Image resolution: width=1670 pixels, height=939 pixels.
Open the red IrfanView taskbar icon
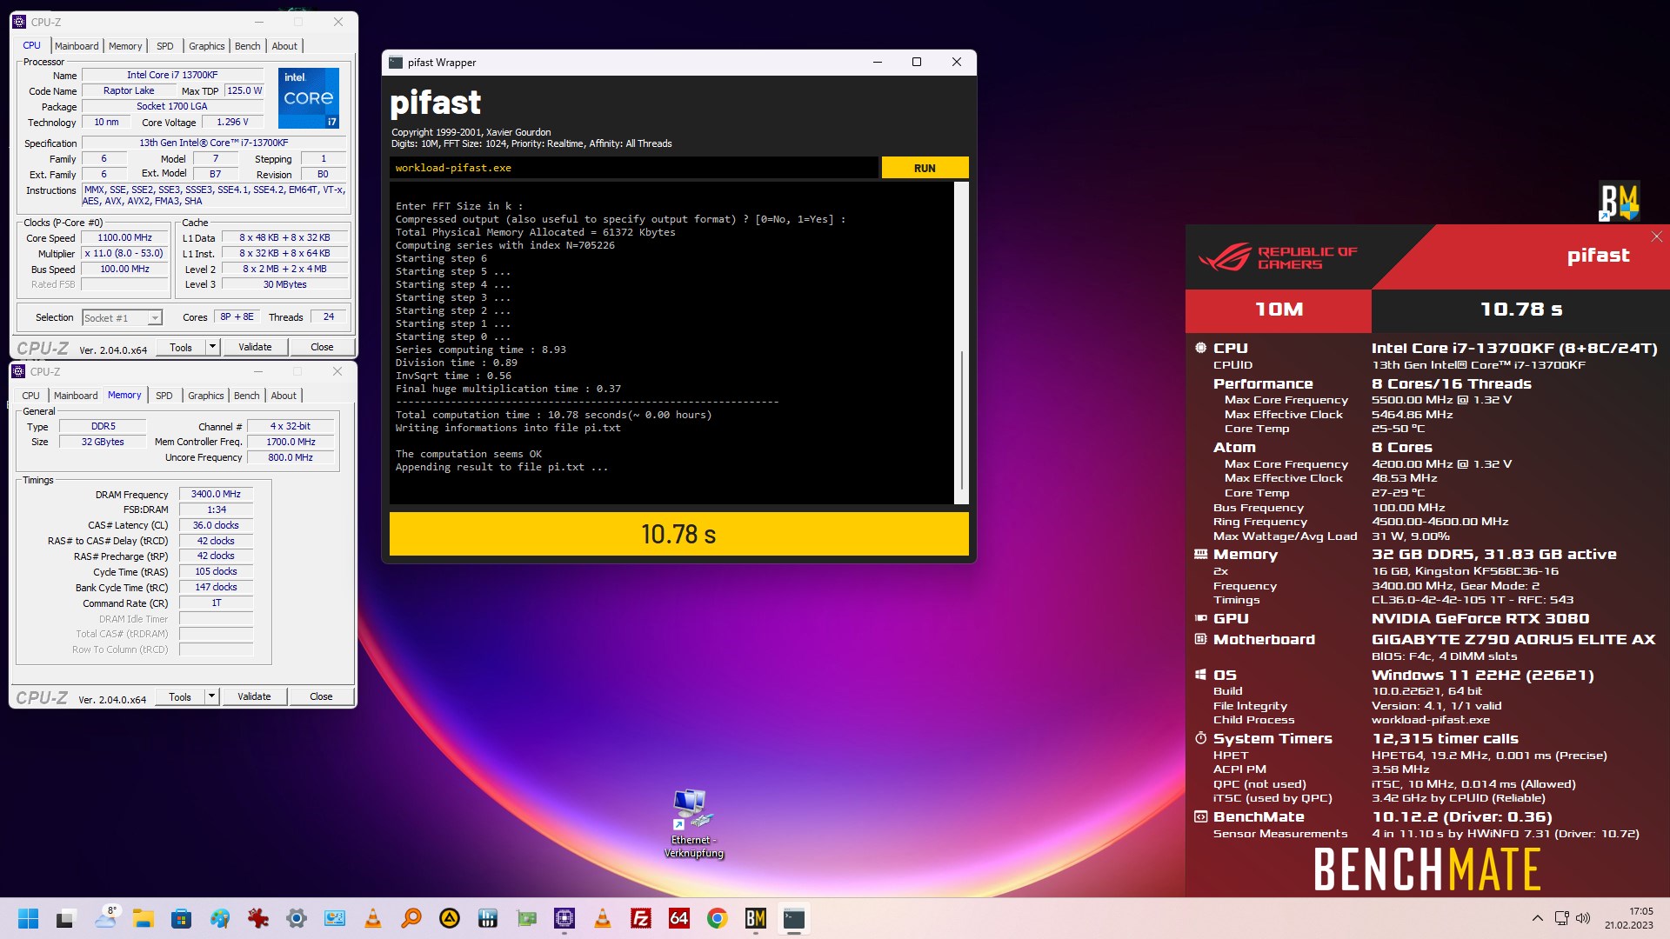point(257,918)
